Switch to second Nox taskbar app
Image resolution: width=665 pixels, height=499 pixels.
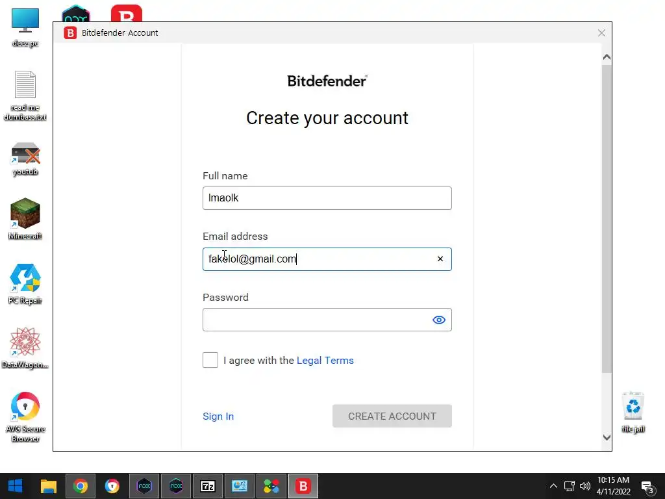coord(176,486)
